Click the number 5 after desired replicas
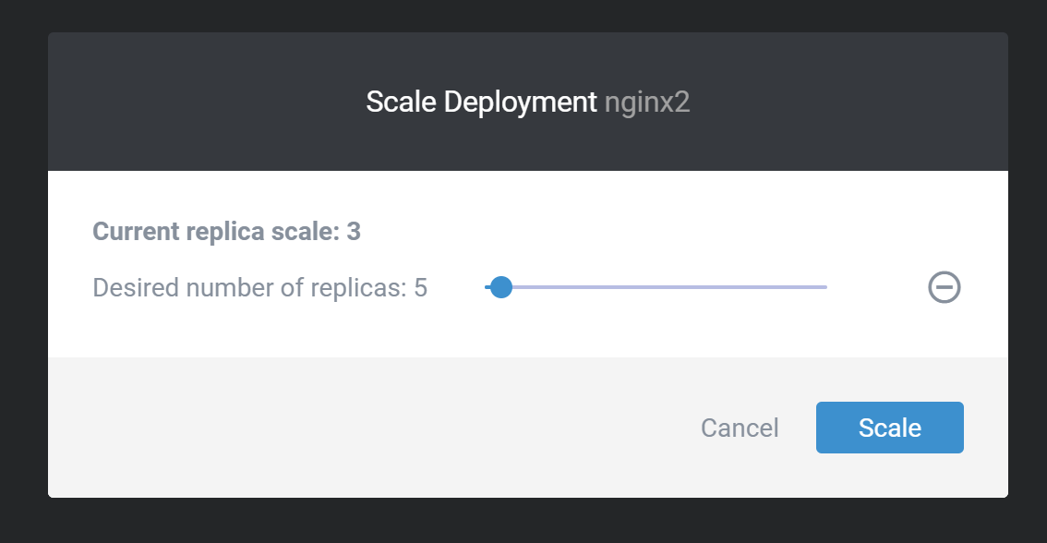1047x543 pixels. point(421,288)
